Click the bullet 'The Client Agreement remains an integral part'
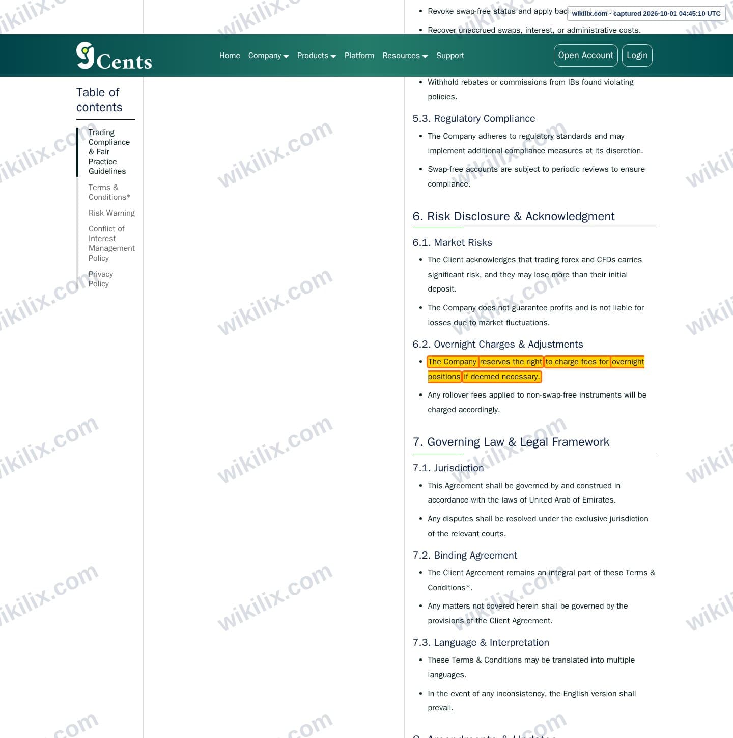This screenshot has height=738, width=733. point(542,580)
